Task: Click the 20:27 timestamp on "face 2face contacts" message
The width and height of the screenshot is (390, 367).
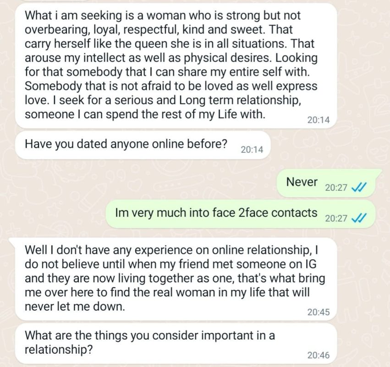Action: (x=336, y=218)
